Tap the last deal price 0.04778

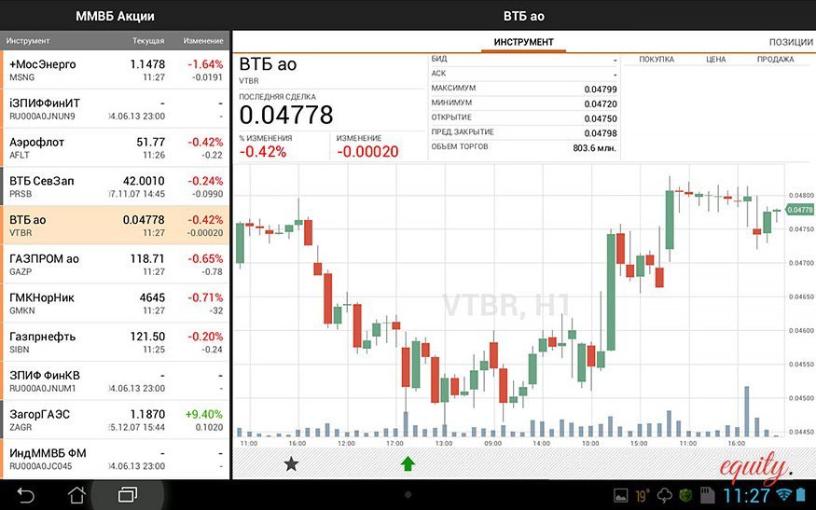(x=286, y=115)
